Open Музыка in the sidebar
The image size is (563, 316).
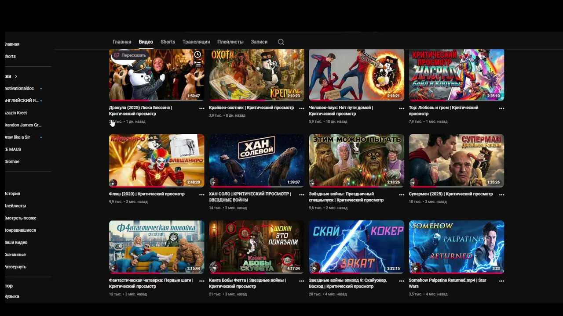(x=12, y=297)
